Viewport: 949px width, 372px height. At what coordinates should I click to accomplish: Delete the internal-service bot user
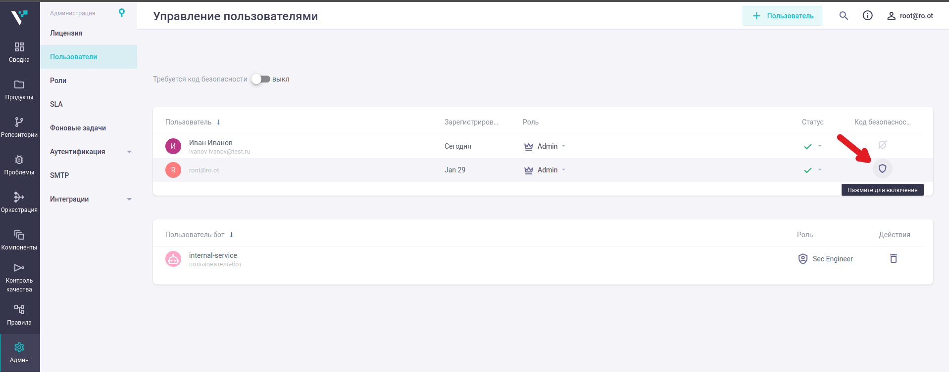[x=894, y=258]
